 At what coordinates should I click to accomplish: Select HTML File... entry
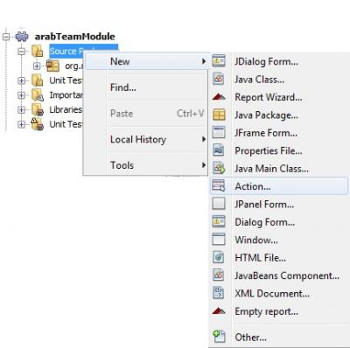pos(279,257)
